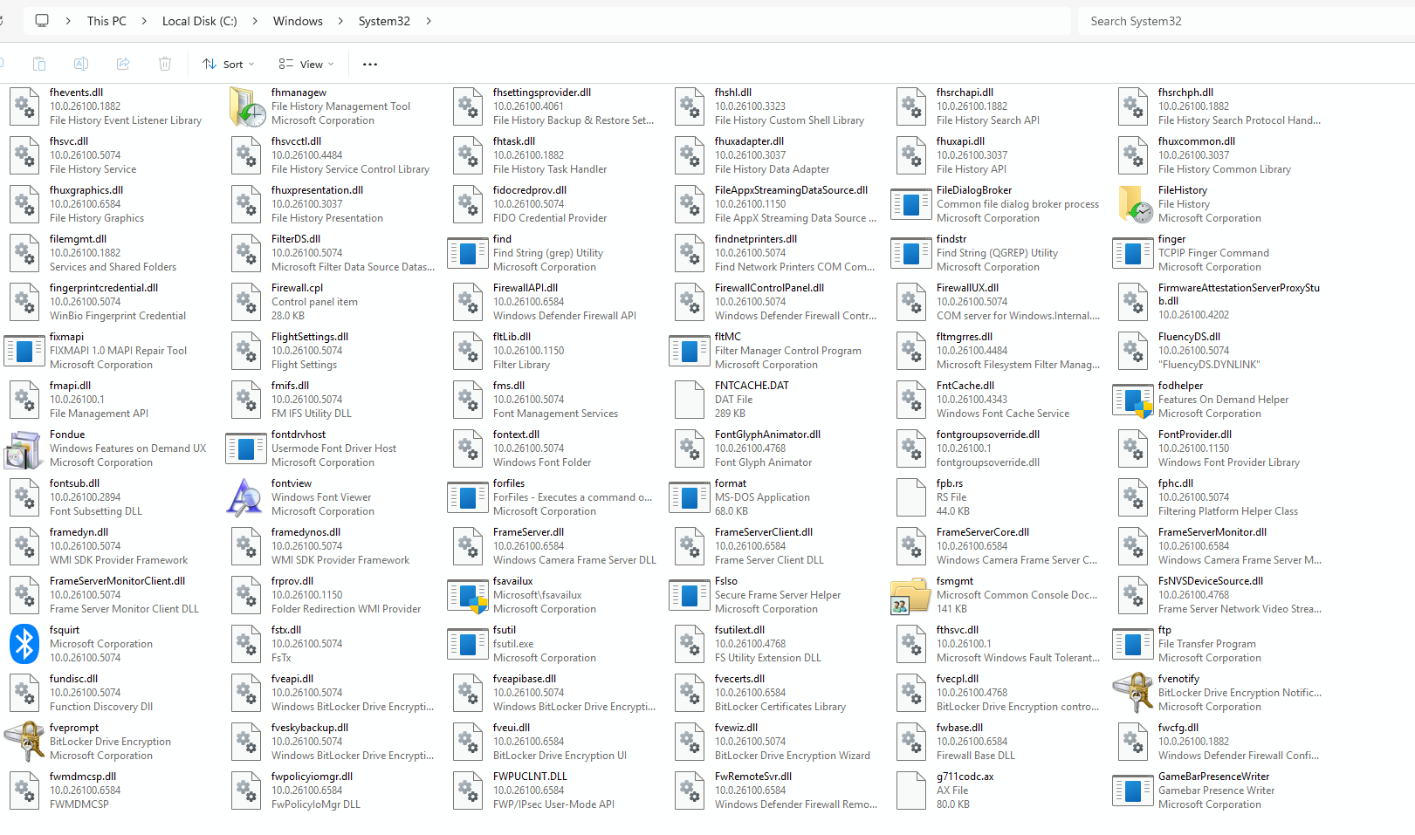The width and height of the screenshot is (1415, 835).
Task: Select the fixmapi repair tool icon
Action: pyautogui.click(x=24, y=351)
